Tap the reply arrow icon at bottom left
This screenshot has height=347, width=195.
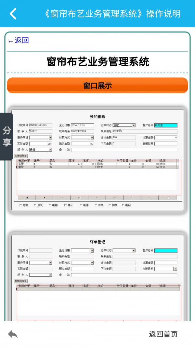(13, 334)
